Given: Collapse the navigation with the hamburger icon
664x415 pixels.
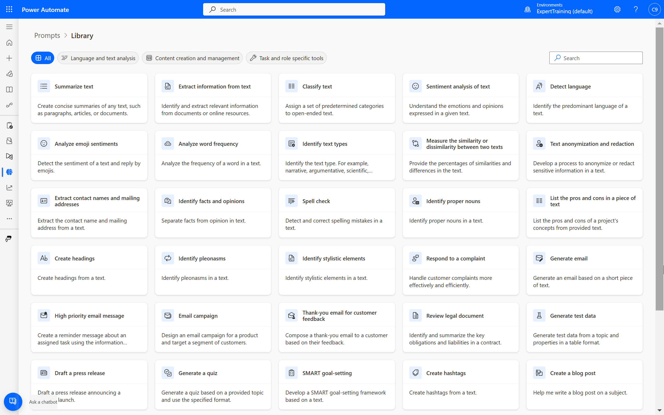Looking at the screenshot, I should pos(9,27).
